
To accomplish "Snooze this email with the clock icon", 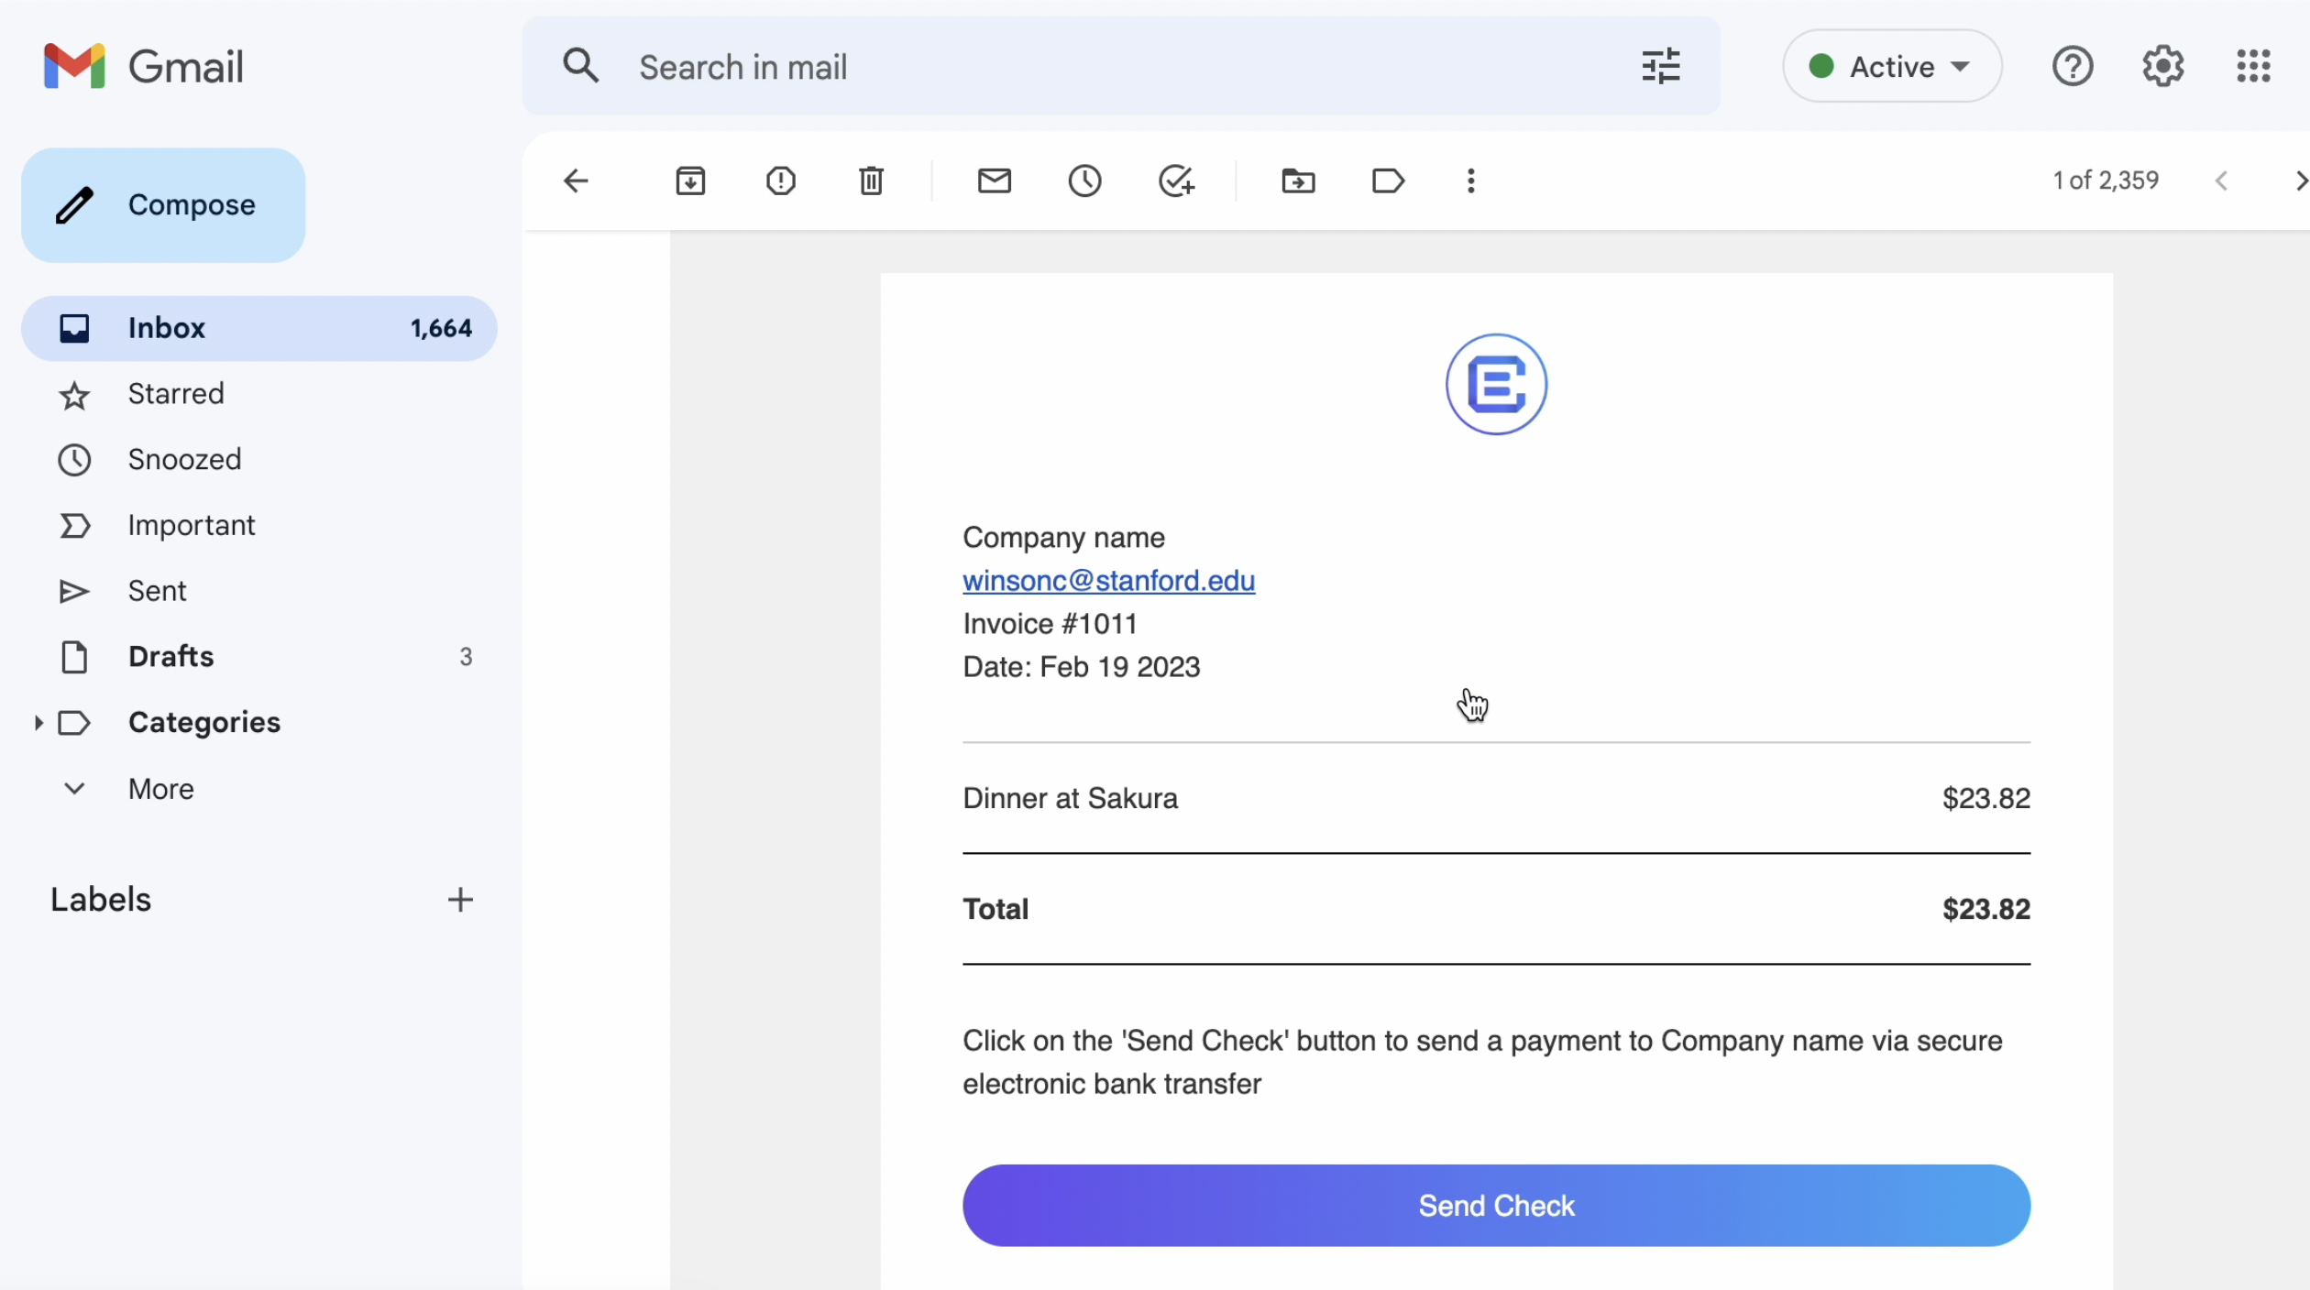I will (1084, 180).
